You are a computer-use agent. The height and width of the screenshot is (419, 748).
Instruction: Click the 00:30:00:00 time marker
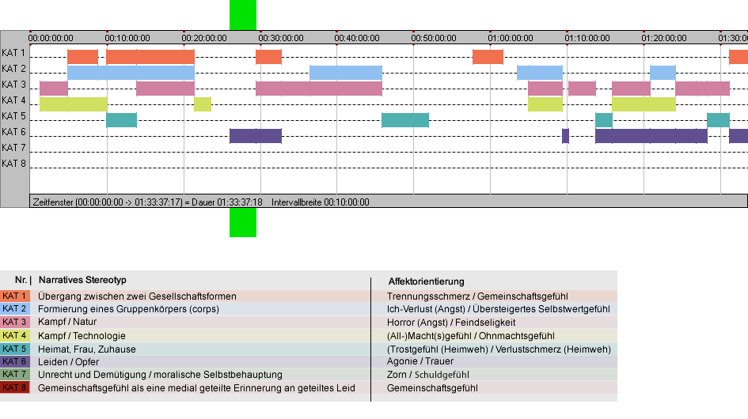(x=281, y=38)
